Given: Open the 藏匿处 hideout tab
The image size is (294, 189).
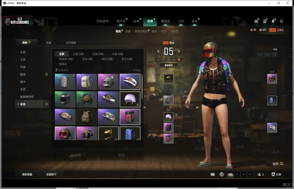Looking at the screenshot, I should click(x=166, y=21).
